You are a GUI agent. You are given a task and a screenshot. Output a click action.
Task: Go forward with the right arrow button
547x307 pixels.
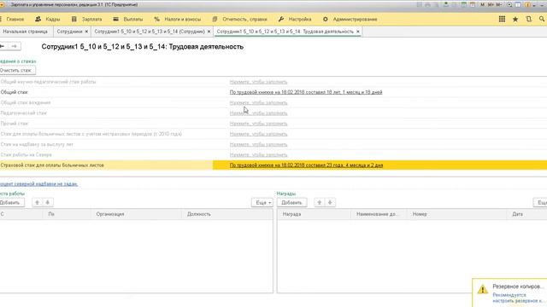click(x=14, y=46)
